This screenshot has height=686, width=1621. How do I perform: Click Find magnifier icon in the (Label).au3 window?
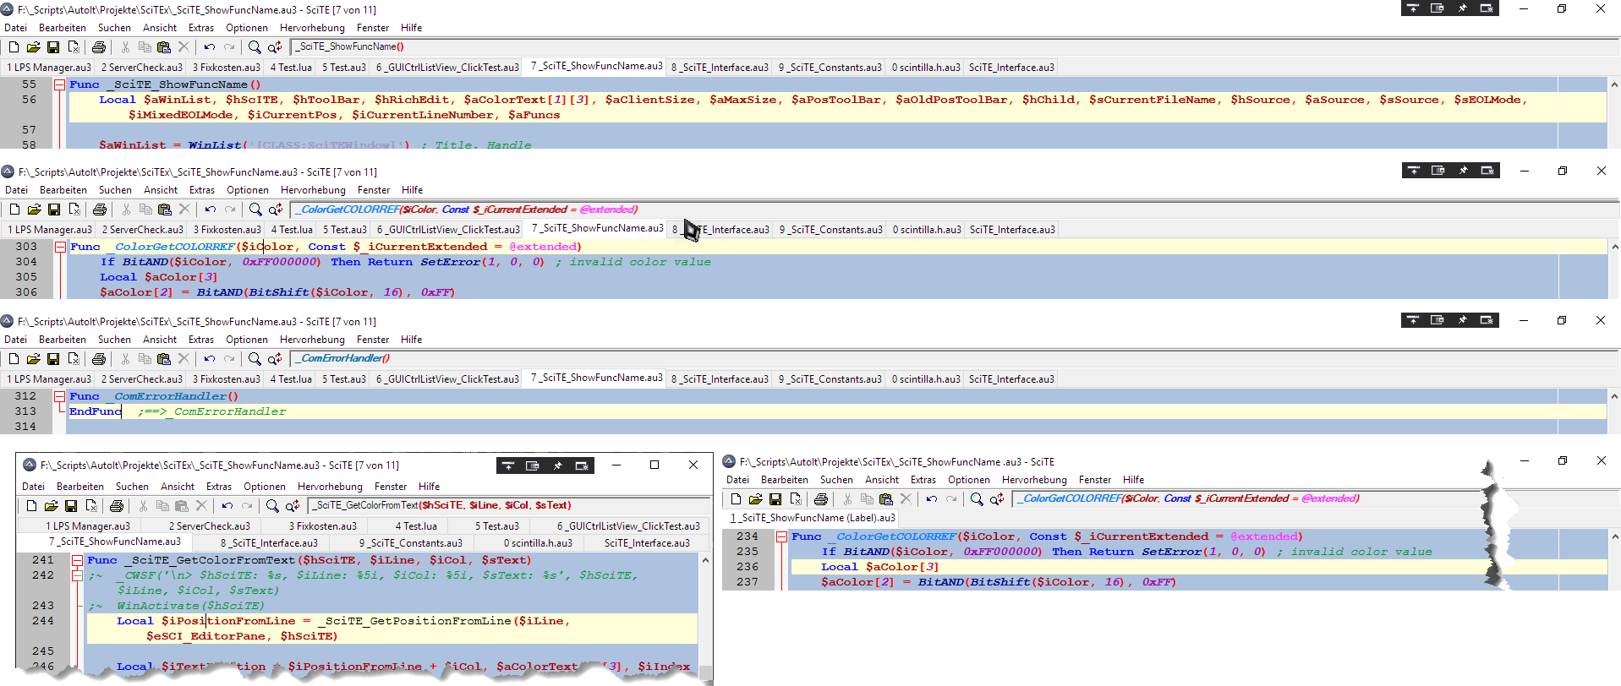coord(977,499)
